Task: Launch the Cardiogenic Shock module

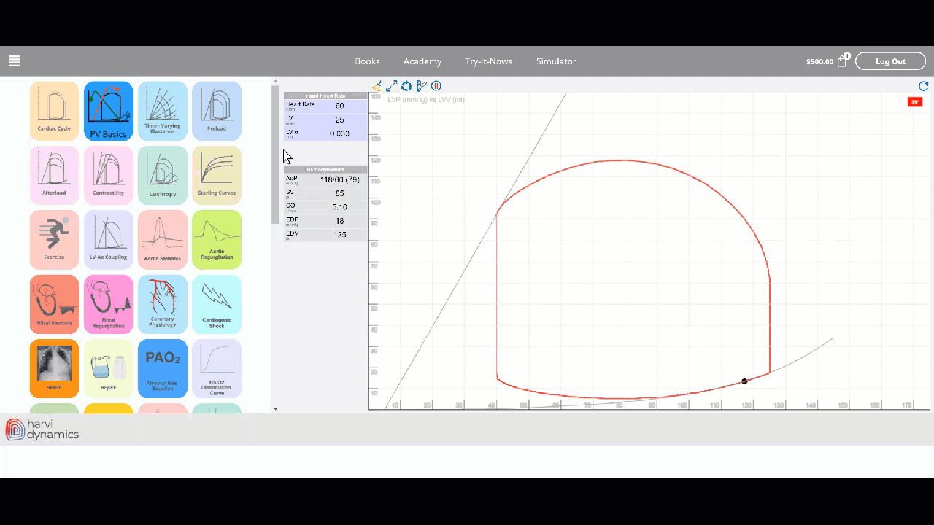Action: click(217, 304)
